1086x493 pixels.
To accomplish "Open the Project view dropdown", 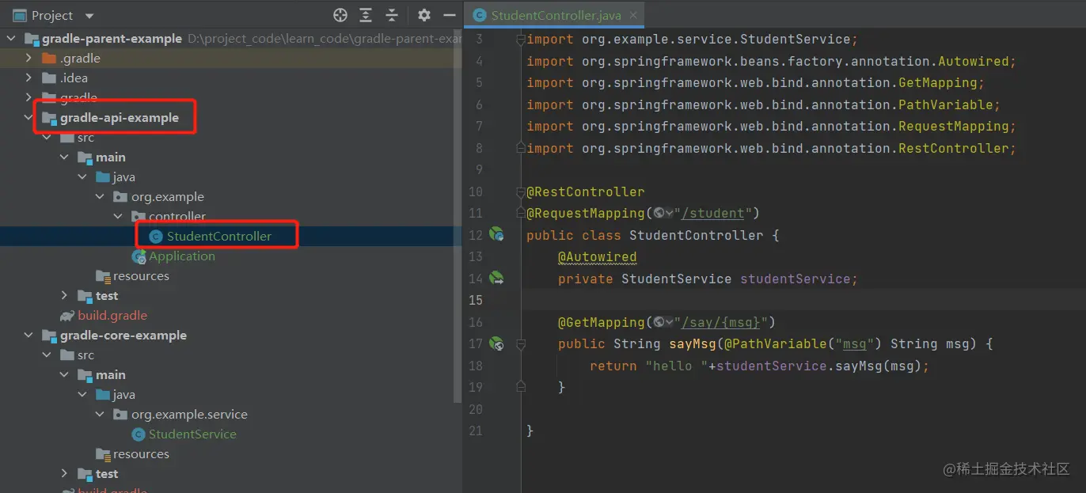I will coord(89,16).
